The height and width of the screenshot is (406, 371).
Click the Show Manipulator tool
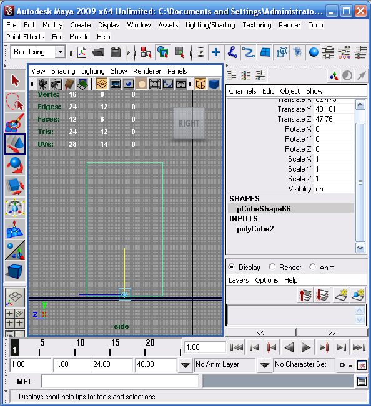click(x=15, y=250)
